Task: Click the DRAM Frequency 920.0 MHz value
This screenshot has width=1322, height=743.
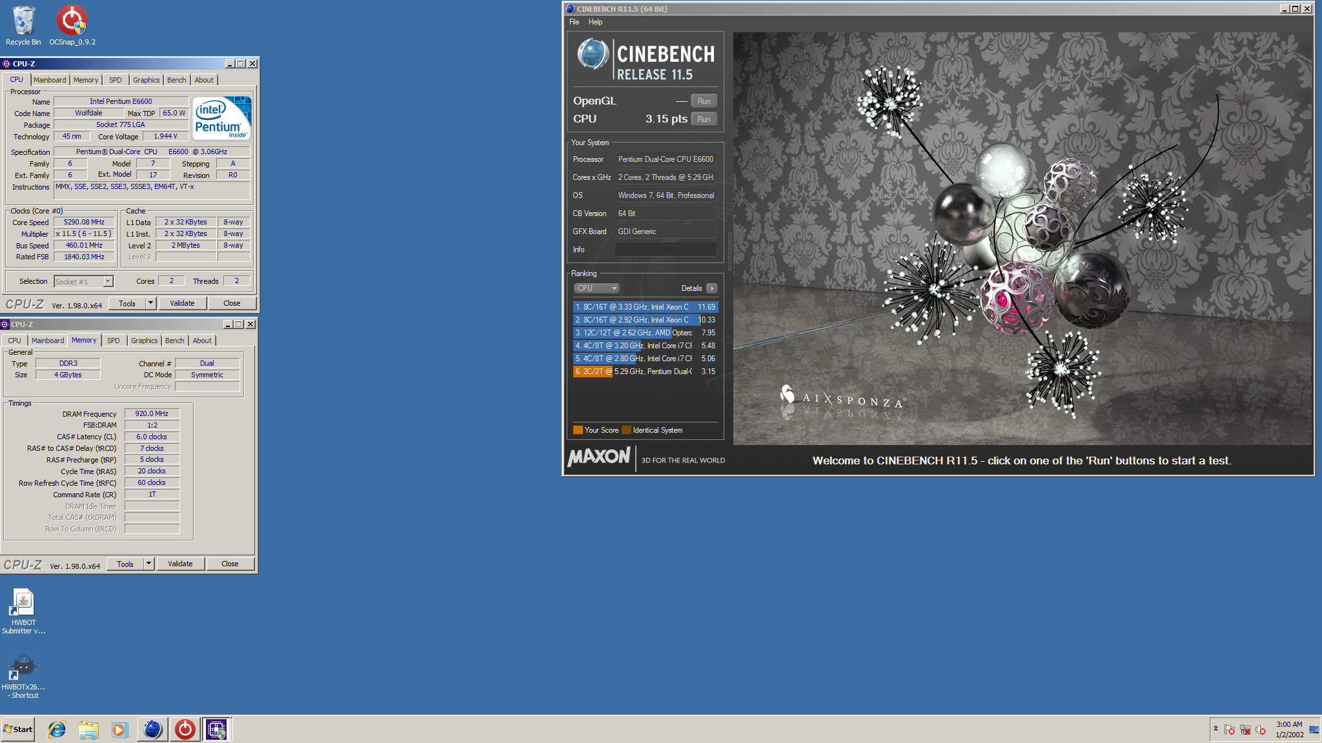Action: click(x=152, y=414)
